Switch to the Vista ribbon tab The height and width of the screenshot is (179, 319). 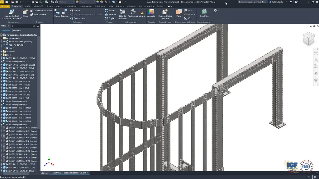pos(111,6)
